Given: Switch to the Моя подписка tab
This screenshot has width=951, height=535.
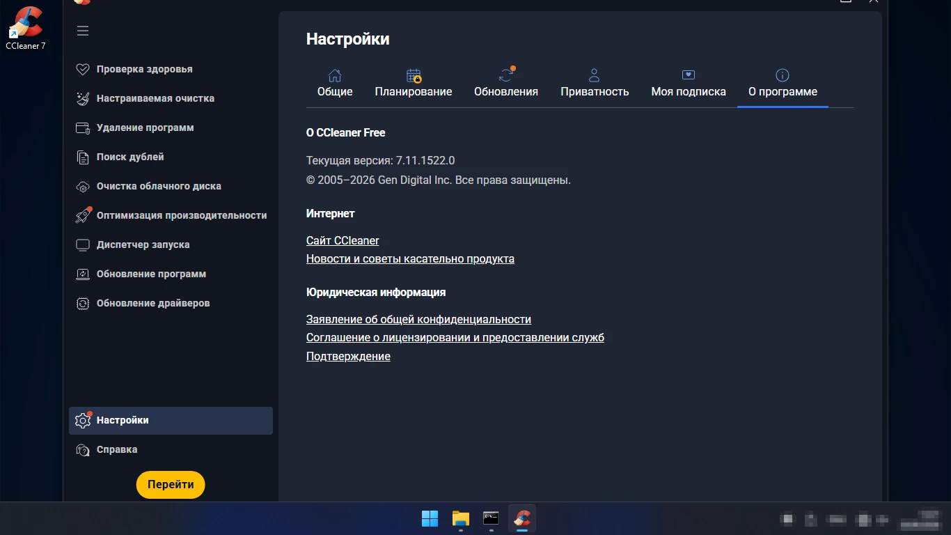Looking at the screenshot, I should point(689,84).
